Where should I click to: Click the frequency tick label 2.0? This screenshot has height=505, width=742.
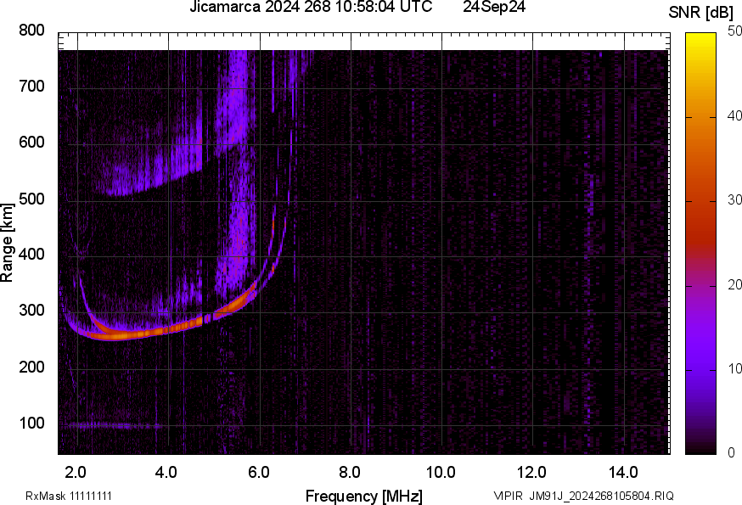76,473
